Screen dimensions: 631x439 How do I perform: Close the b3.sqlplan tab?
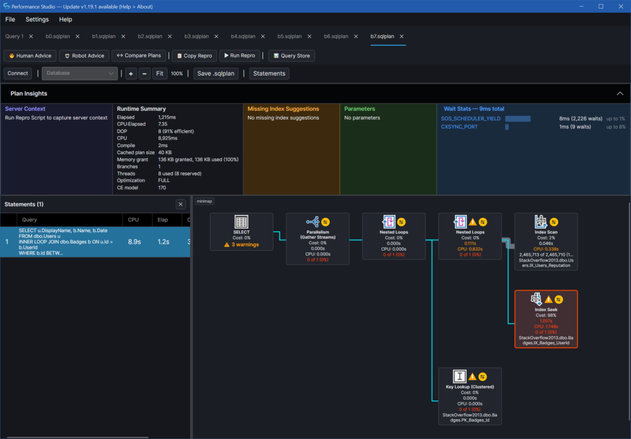tap(216, 36)
